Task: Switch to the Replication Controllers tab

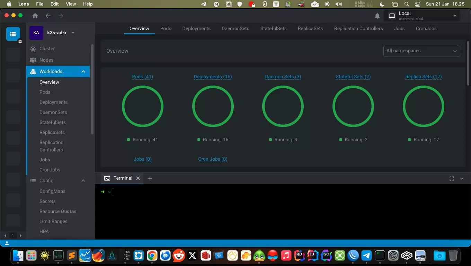Action: point(358,28)
